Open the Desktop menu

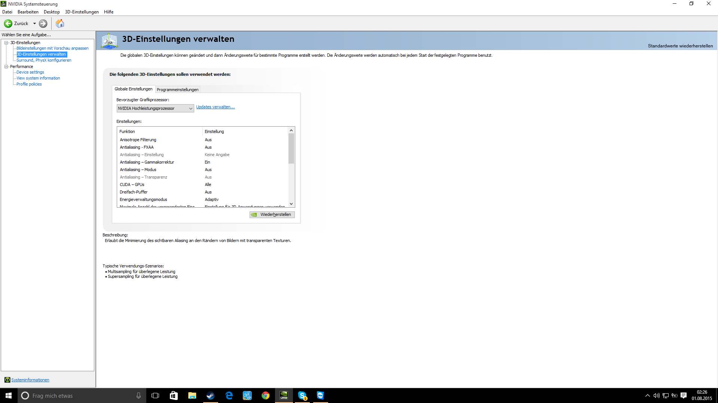(x=52, y=12)
